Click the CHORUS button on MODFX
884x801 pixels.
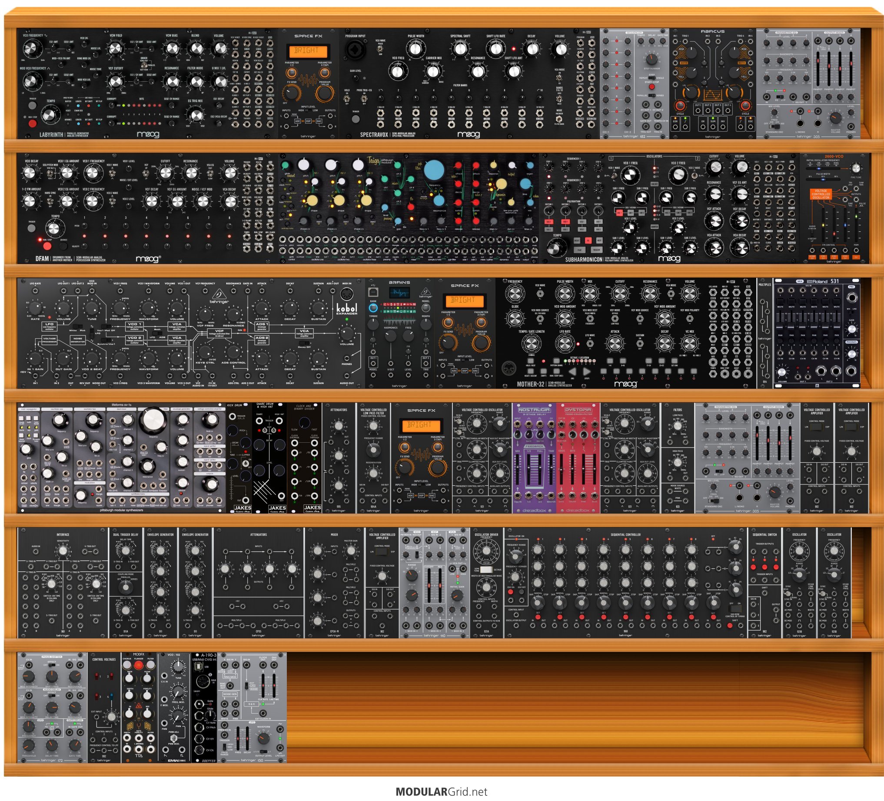(127, 666)
